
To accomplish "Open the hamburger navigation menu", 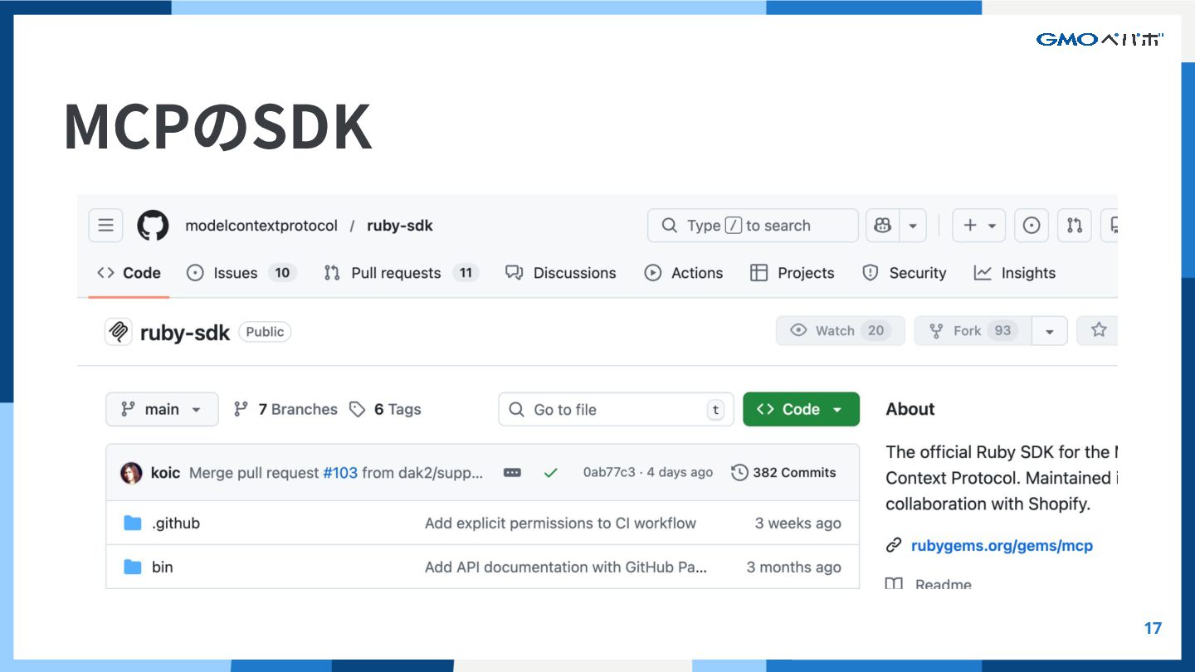I will click(x=105, y=226).
